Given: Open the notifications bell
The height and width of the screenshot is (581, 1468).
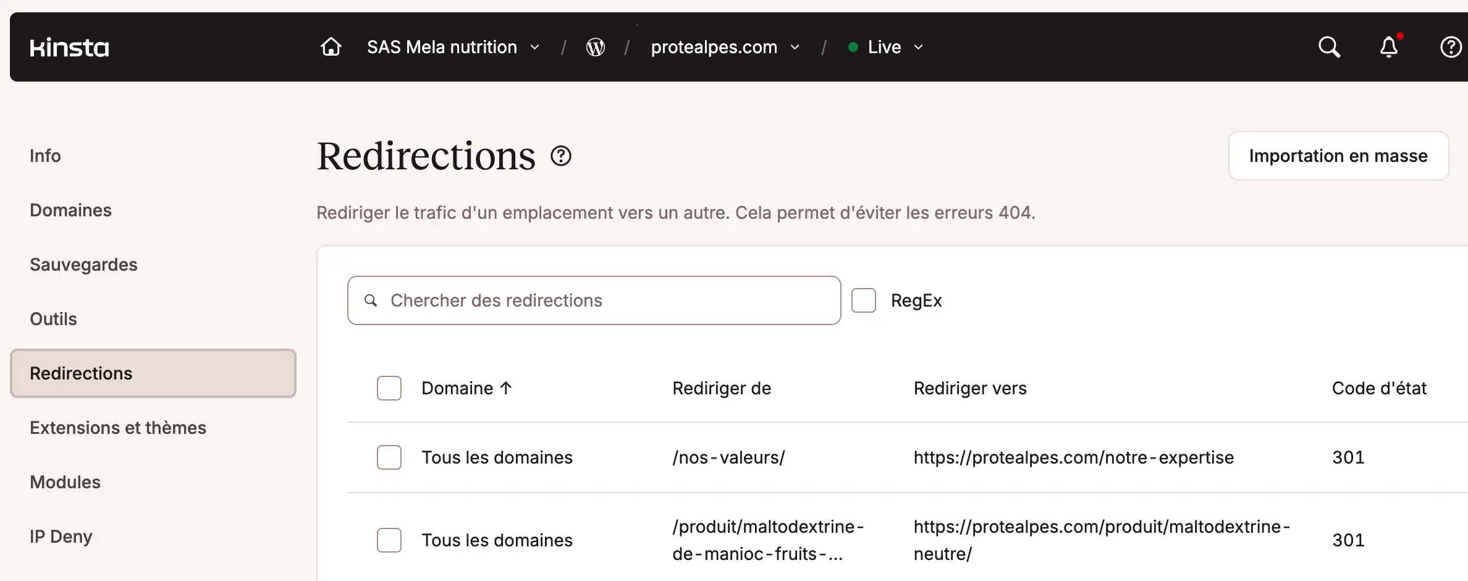Looking at the screenshot, I should [x=1389, y=47].
